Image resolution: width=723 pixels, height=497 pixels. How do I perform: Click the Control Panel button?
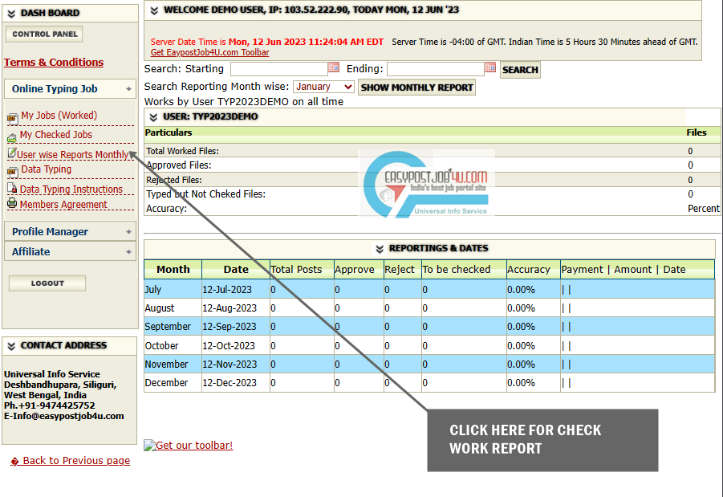pos(44,35)
